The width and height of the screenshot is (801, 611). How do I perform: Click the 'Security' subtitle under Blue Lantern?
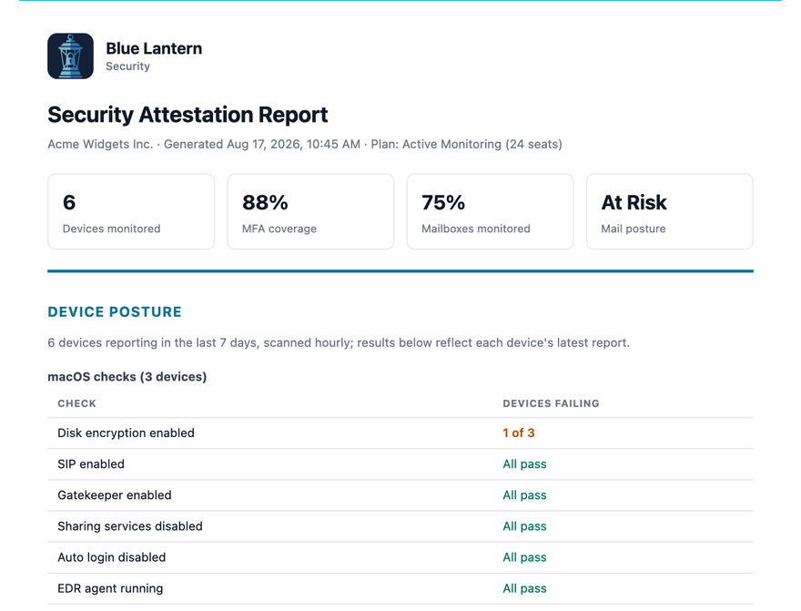(127, 66)
